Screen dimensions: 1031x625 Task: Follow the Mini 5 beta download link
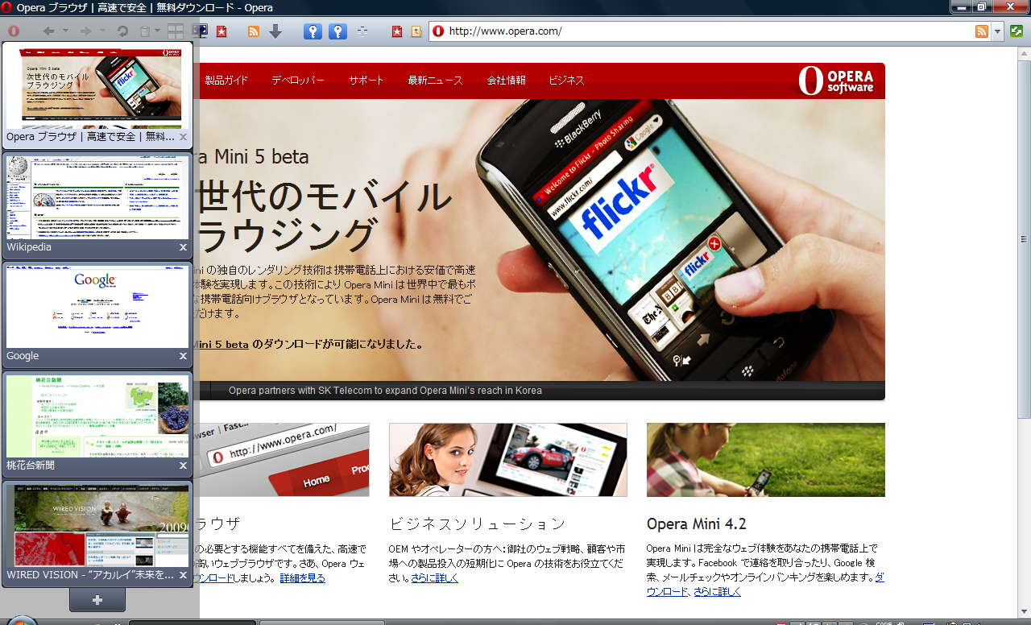(222, 344)
